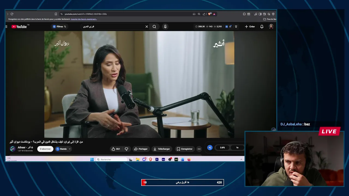
Task: Focus the taskbar Rechercher search box
Action: (112, 160)
